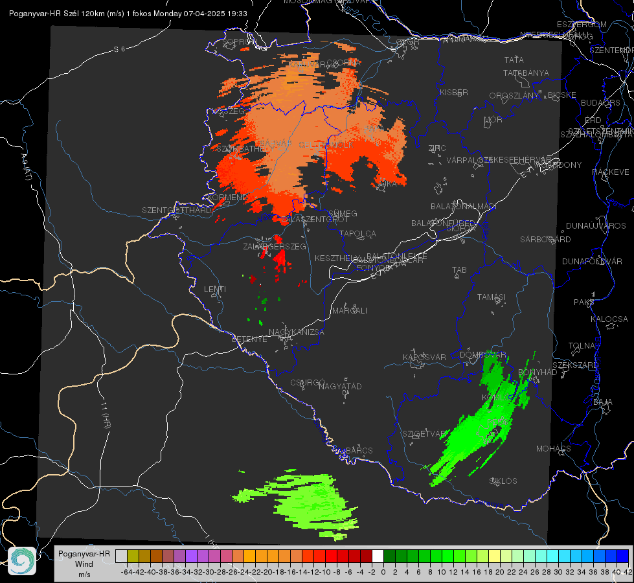The image size is (634, 583).
Task: Click the ZALAEGERSZEG label
Action: coord(275,246)
